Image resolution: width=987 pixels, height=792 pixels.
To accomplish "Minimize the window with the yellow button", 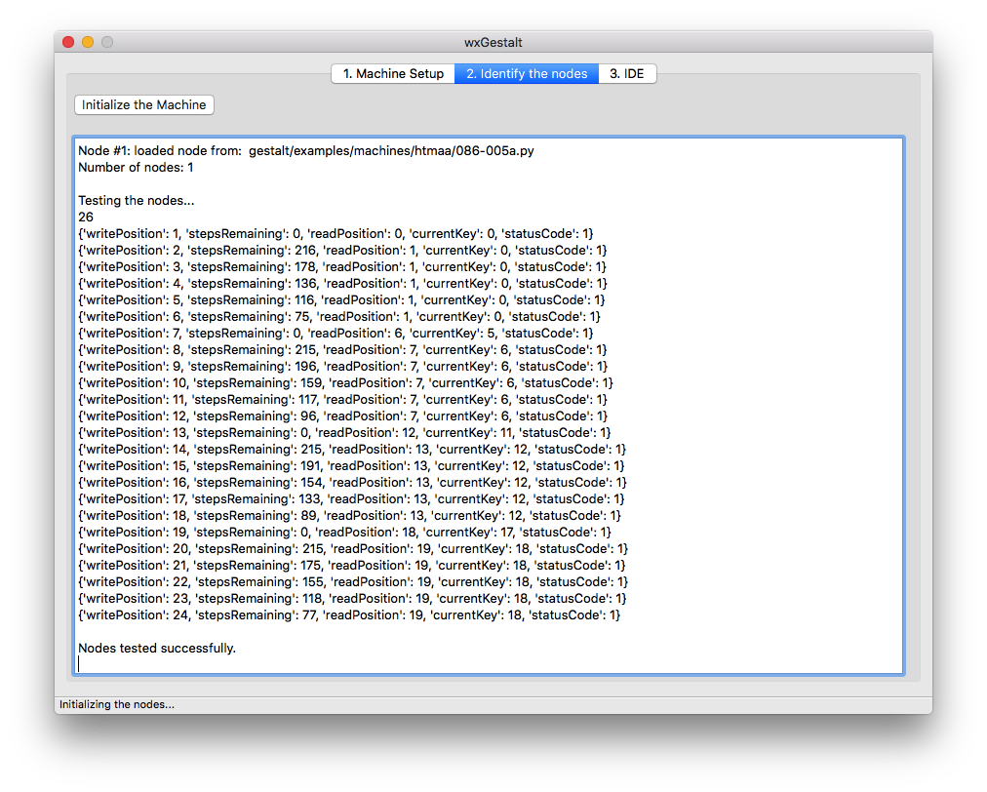I will click(x=88, y=42).
